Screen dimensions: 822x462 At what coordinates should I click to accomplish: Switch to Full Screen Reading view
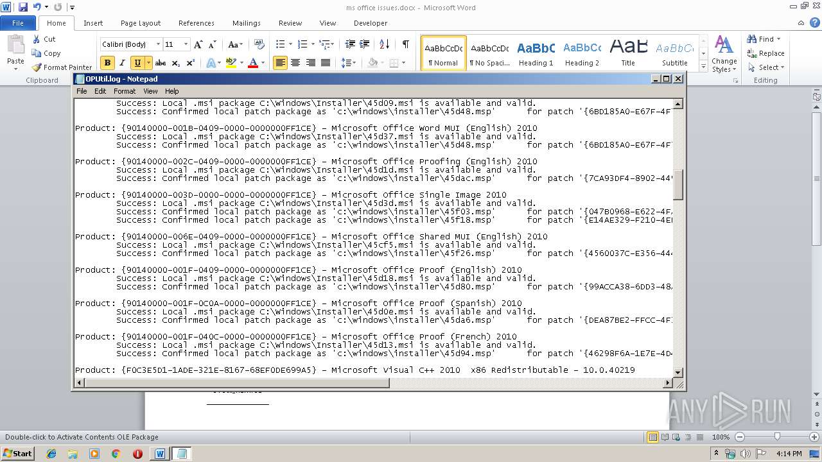coord(664,437)
